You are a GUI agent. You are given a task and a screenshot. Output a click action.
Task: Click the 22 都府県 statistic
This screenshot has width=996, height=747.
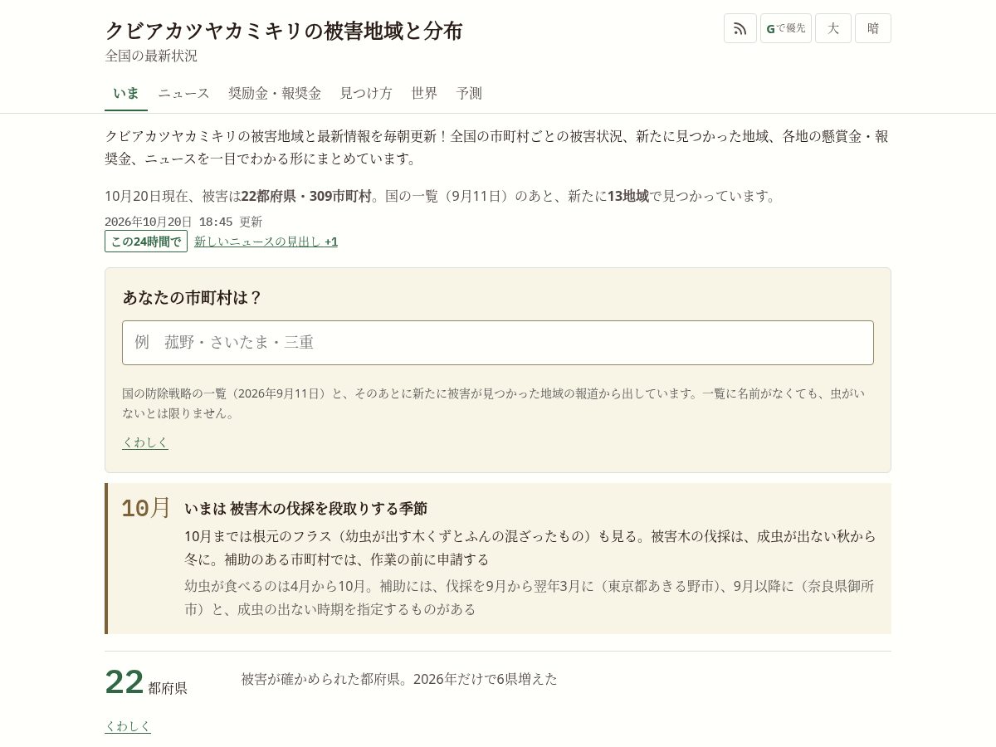[146, 683]
